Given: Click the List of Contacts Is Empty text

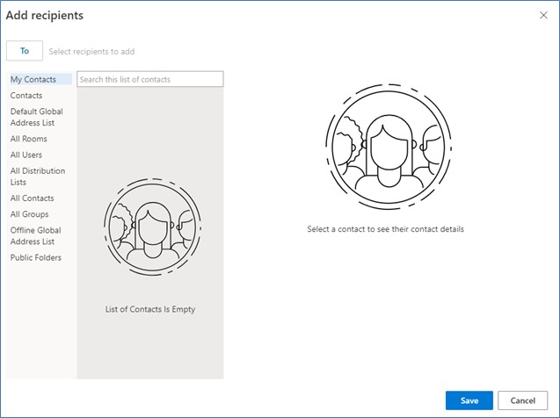Looking at the screenshot, I should (149, 309).
